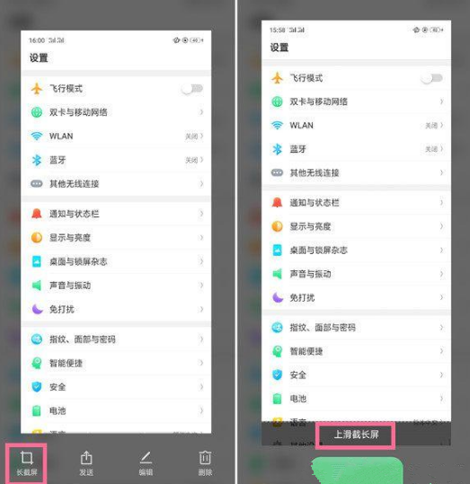Toggle 飞行模式 switch in left screenshot
The height and width of the screenshot is (484, 470).
[192, 89]
